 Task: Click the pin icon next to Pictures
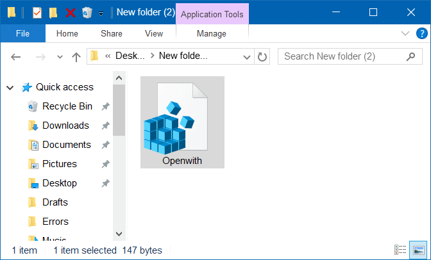point(106,164)
